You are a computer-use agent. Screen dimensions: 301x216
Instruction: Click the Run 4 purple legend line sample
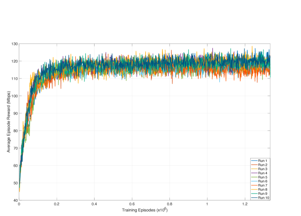[x=254, y=173]
